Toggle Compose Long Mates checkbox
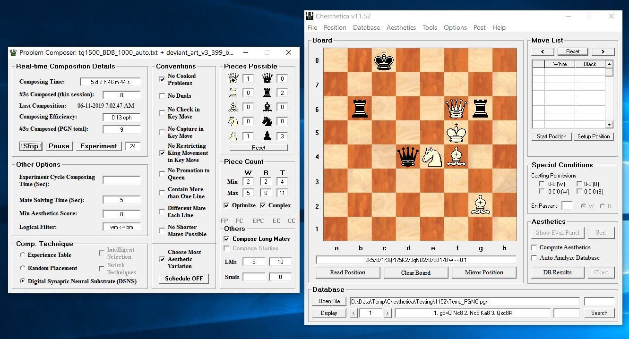The image size is (629, 339). 226,239
